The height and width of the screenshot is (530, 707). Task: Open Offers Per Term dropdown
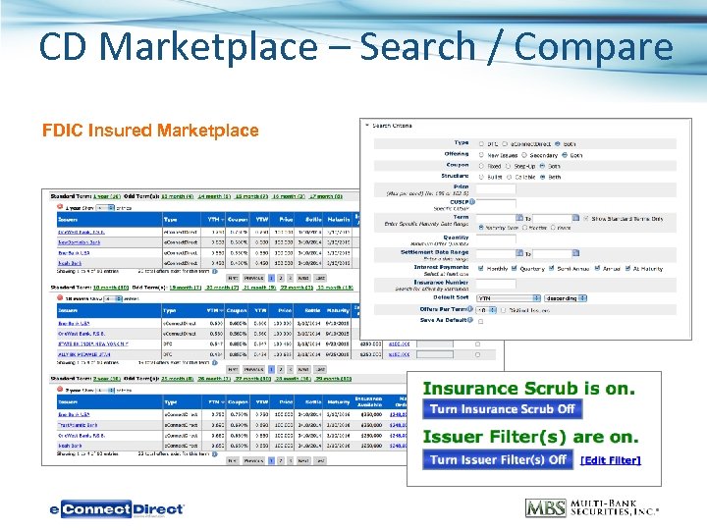click(486, 310)
